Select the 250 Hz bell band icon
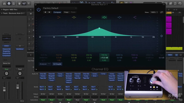Image resolution: width=184 pixels, height=103 pixels. (x=89, y=17)
